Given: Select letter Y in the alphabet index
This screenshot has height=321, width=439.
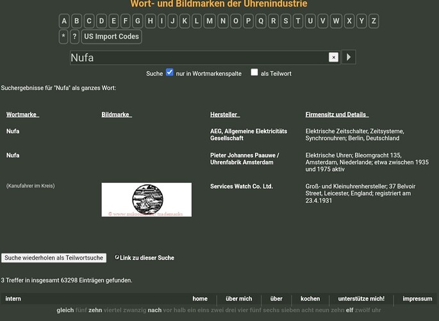Looking at the screenshot, I should 361,21.
